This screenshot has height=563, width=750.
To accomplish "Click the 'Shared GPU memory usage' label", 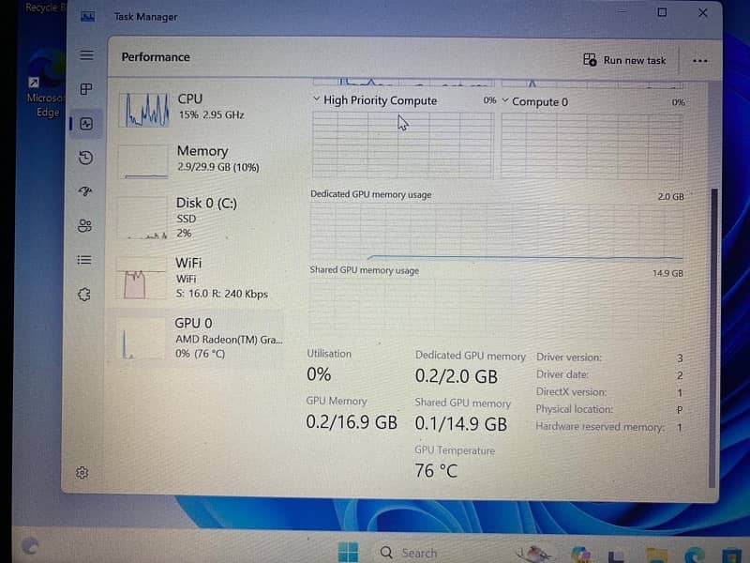I will click(x=364, y=270).
